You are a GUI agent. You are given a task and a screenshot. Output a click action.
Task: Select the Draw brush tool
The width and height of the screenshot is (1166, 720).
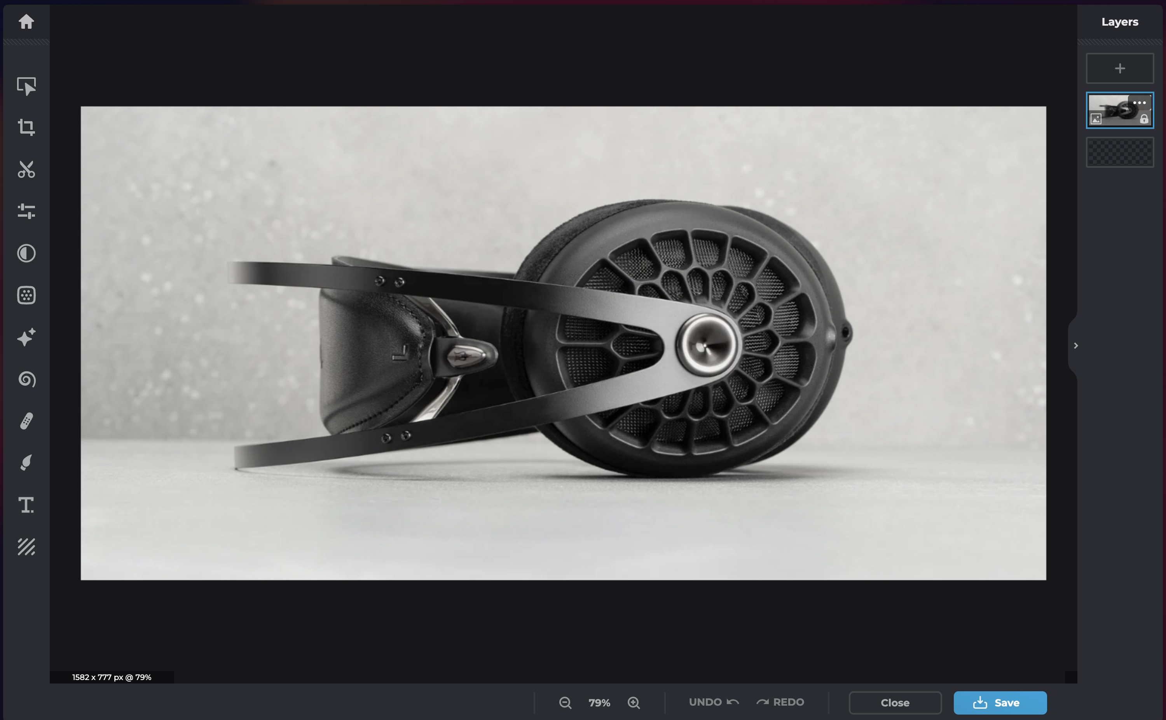click(26, 463)
